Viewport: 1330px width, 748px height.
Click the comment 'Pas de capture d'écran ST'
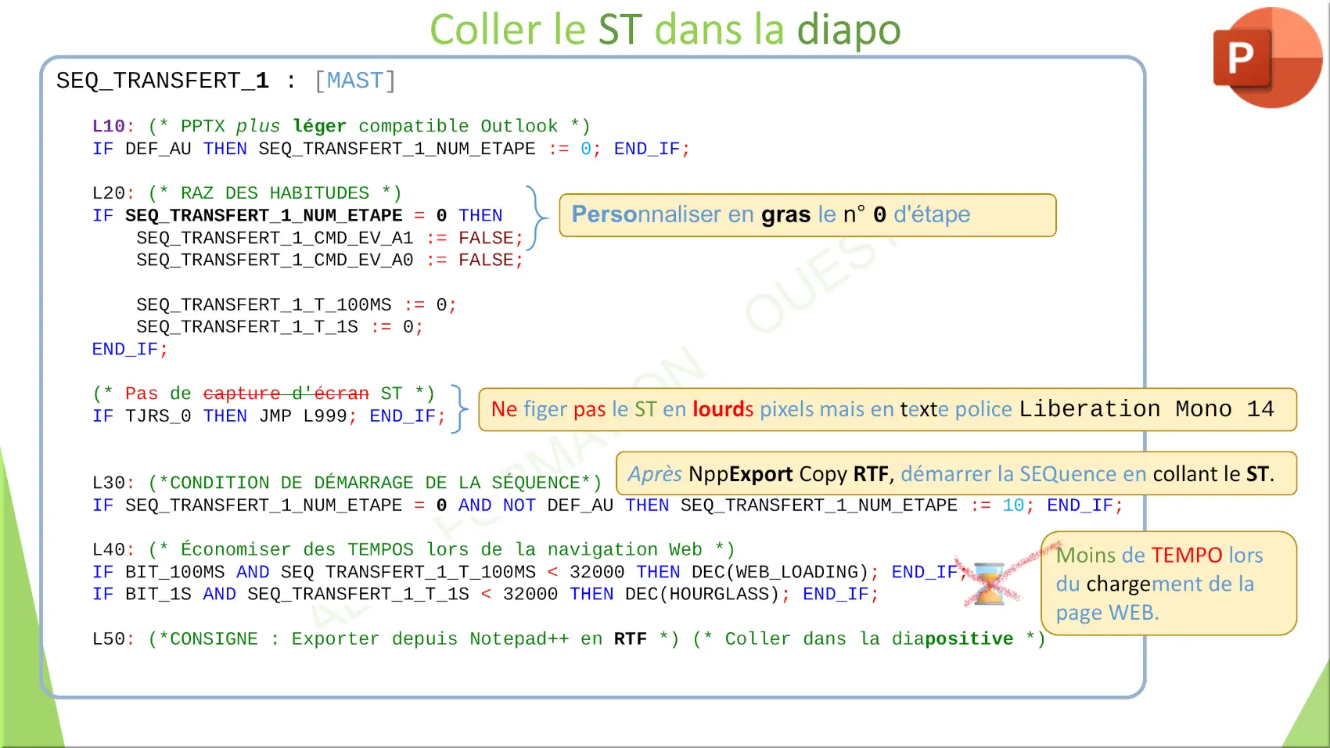tap(264, 394)
